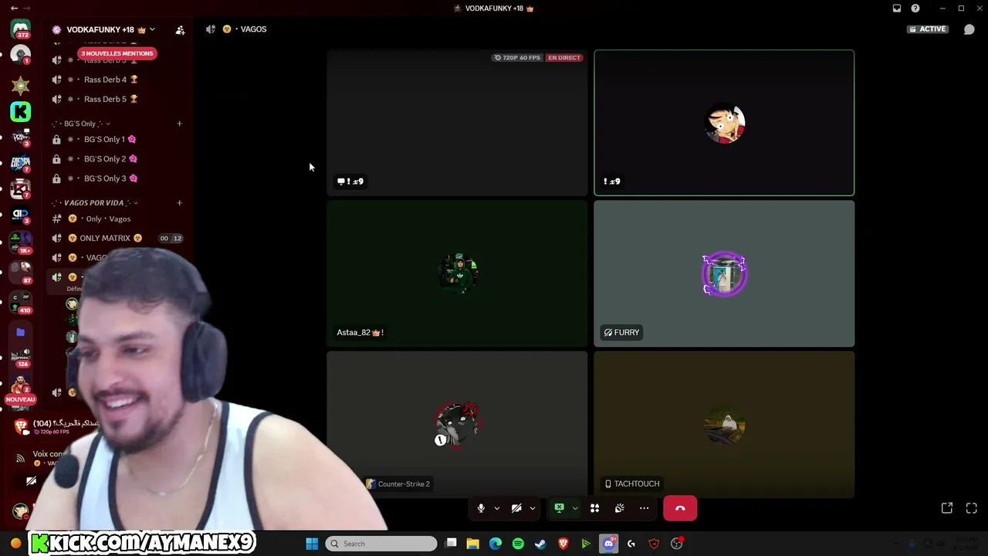This screenshot has height=556, width=988.
Task: Open server folder icon in sidebar
Action: click(x=21, y=332)
